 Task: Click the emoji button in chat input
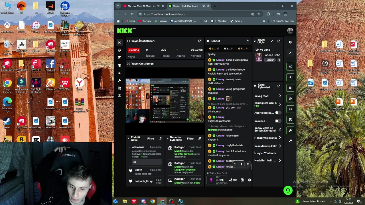pos(222,180)
